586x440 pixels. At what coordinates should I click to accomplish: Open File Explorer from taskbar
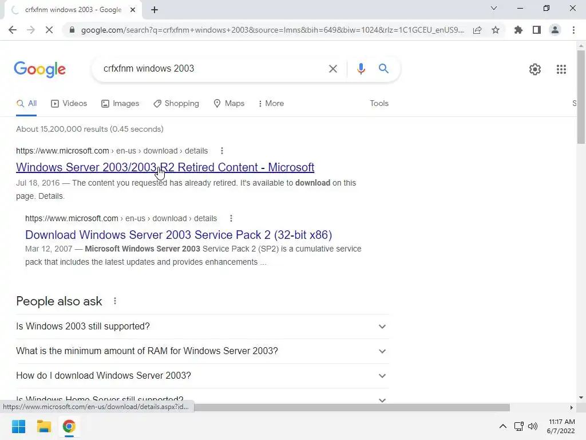click(43, 426)
